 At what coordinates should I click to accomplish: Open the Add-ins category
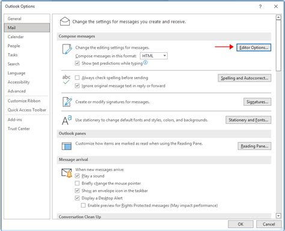(27, 119)
